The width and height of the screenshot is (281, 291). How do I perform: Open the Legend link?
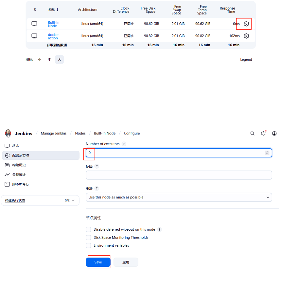(x=246, y=59)
